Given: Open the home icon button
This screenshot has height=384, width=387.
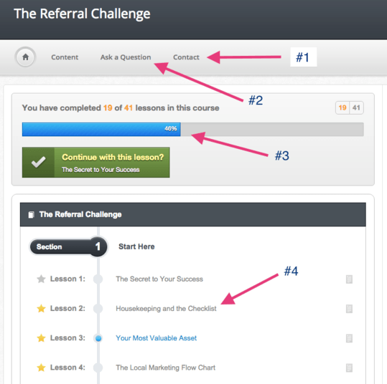Looking at the screenshot, I should coord(25,57).
